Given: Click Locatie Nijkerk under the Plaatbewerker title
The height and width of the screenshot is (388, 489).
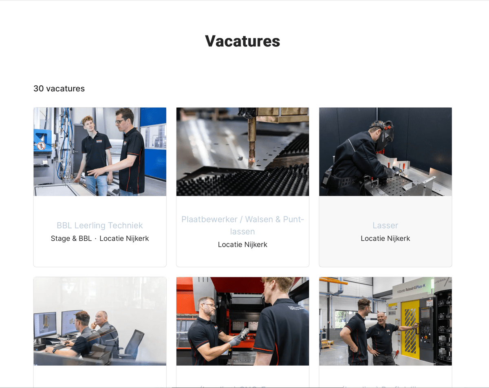Looking at the screenshot, I should [242, 244].
